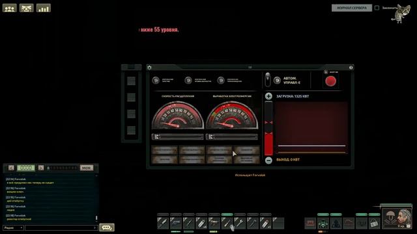Select the thin rod in hotbar slot three
417x234 pixels.
[188, 223]
